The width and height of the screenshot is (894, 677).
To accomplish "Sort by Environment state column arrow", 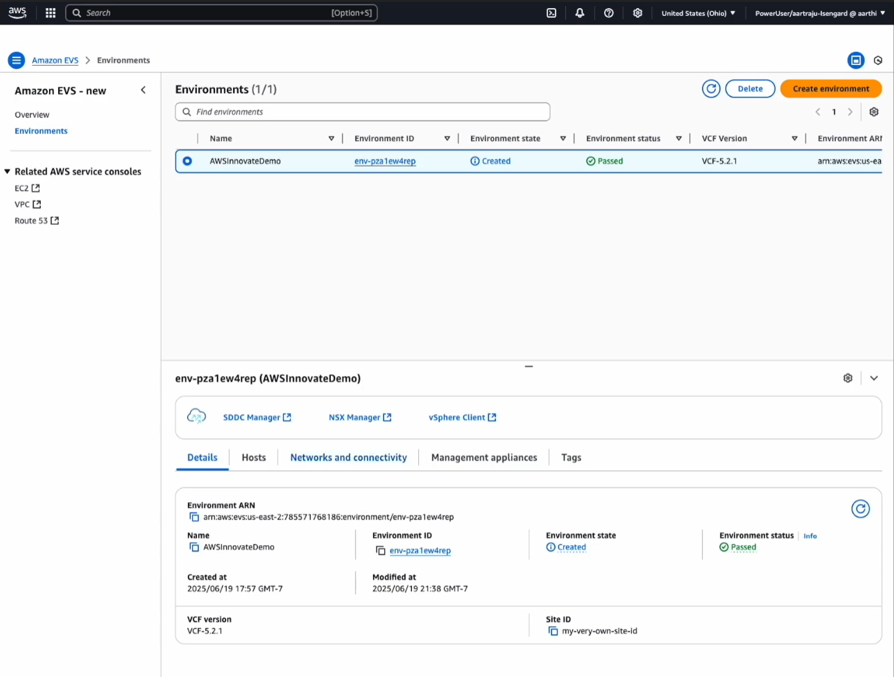I will pos(563,139).
